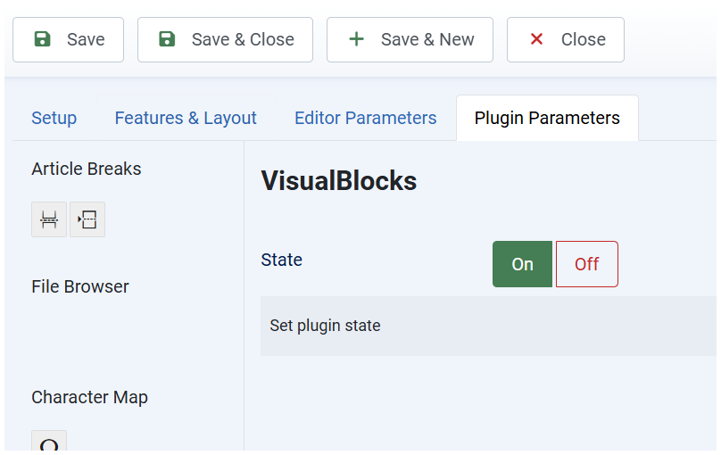Click the State field label
This screenshot has height=455, width=721.
click(281, 260)
